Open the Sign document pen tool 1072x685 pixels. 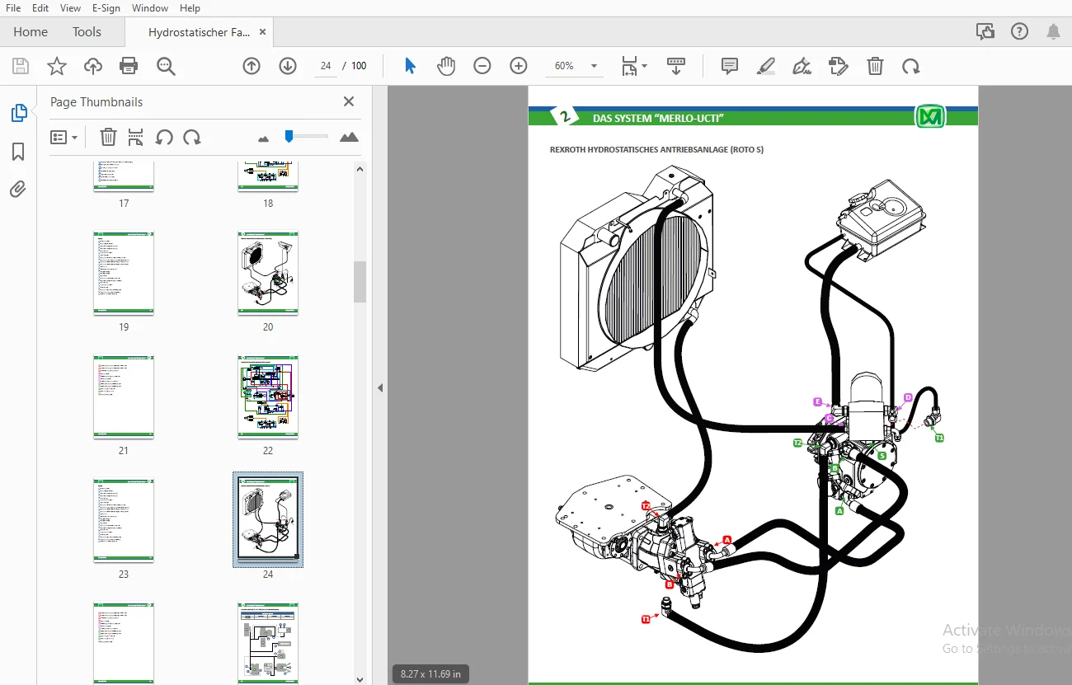pos(802,66)
